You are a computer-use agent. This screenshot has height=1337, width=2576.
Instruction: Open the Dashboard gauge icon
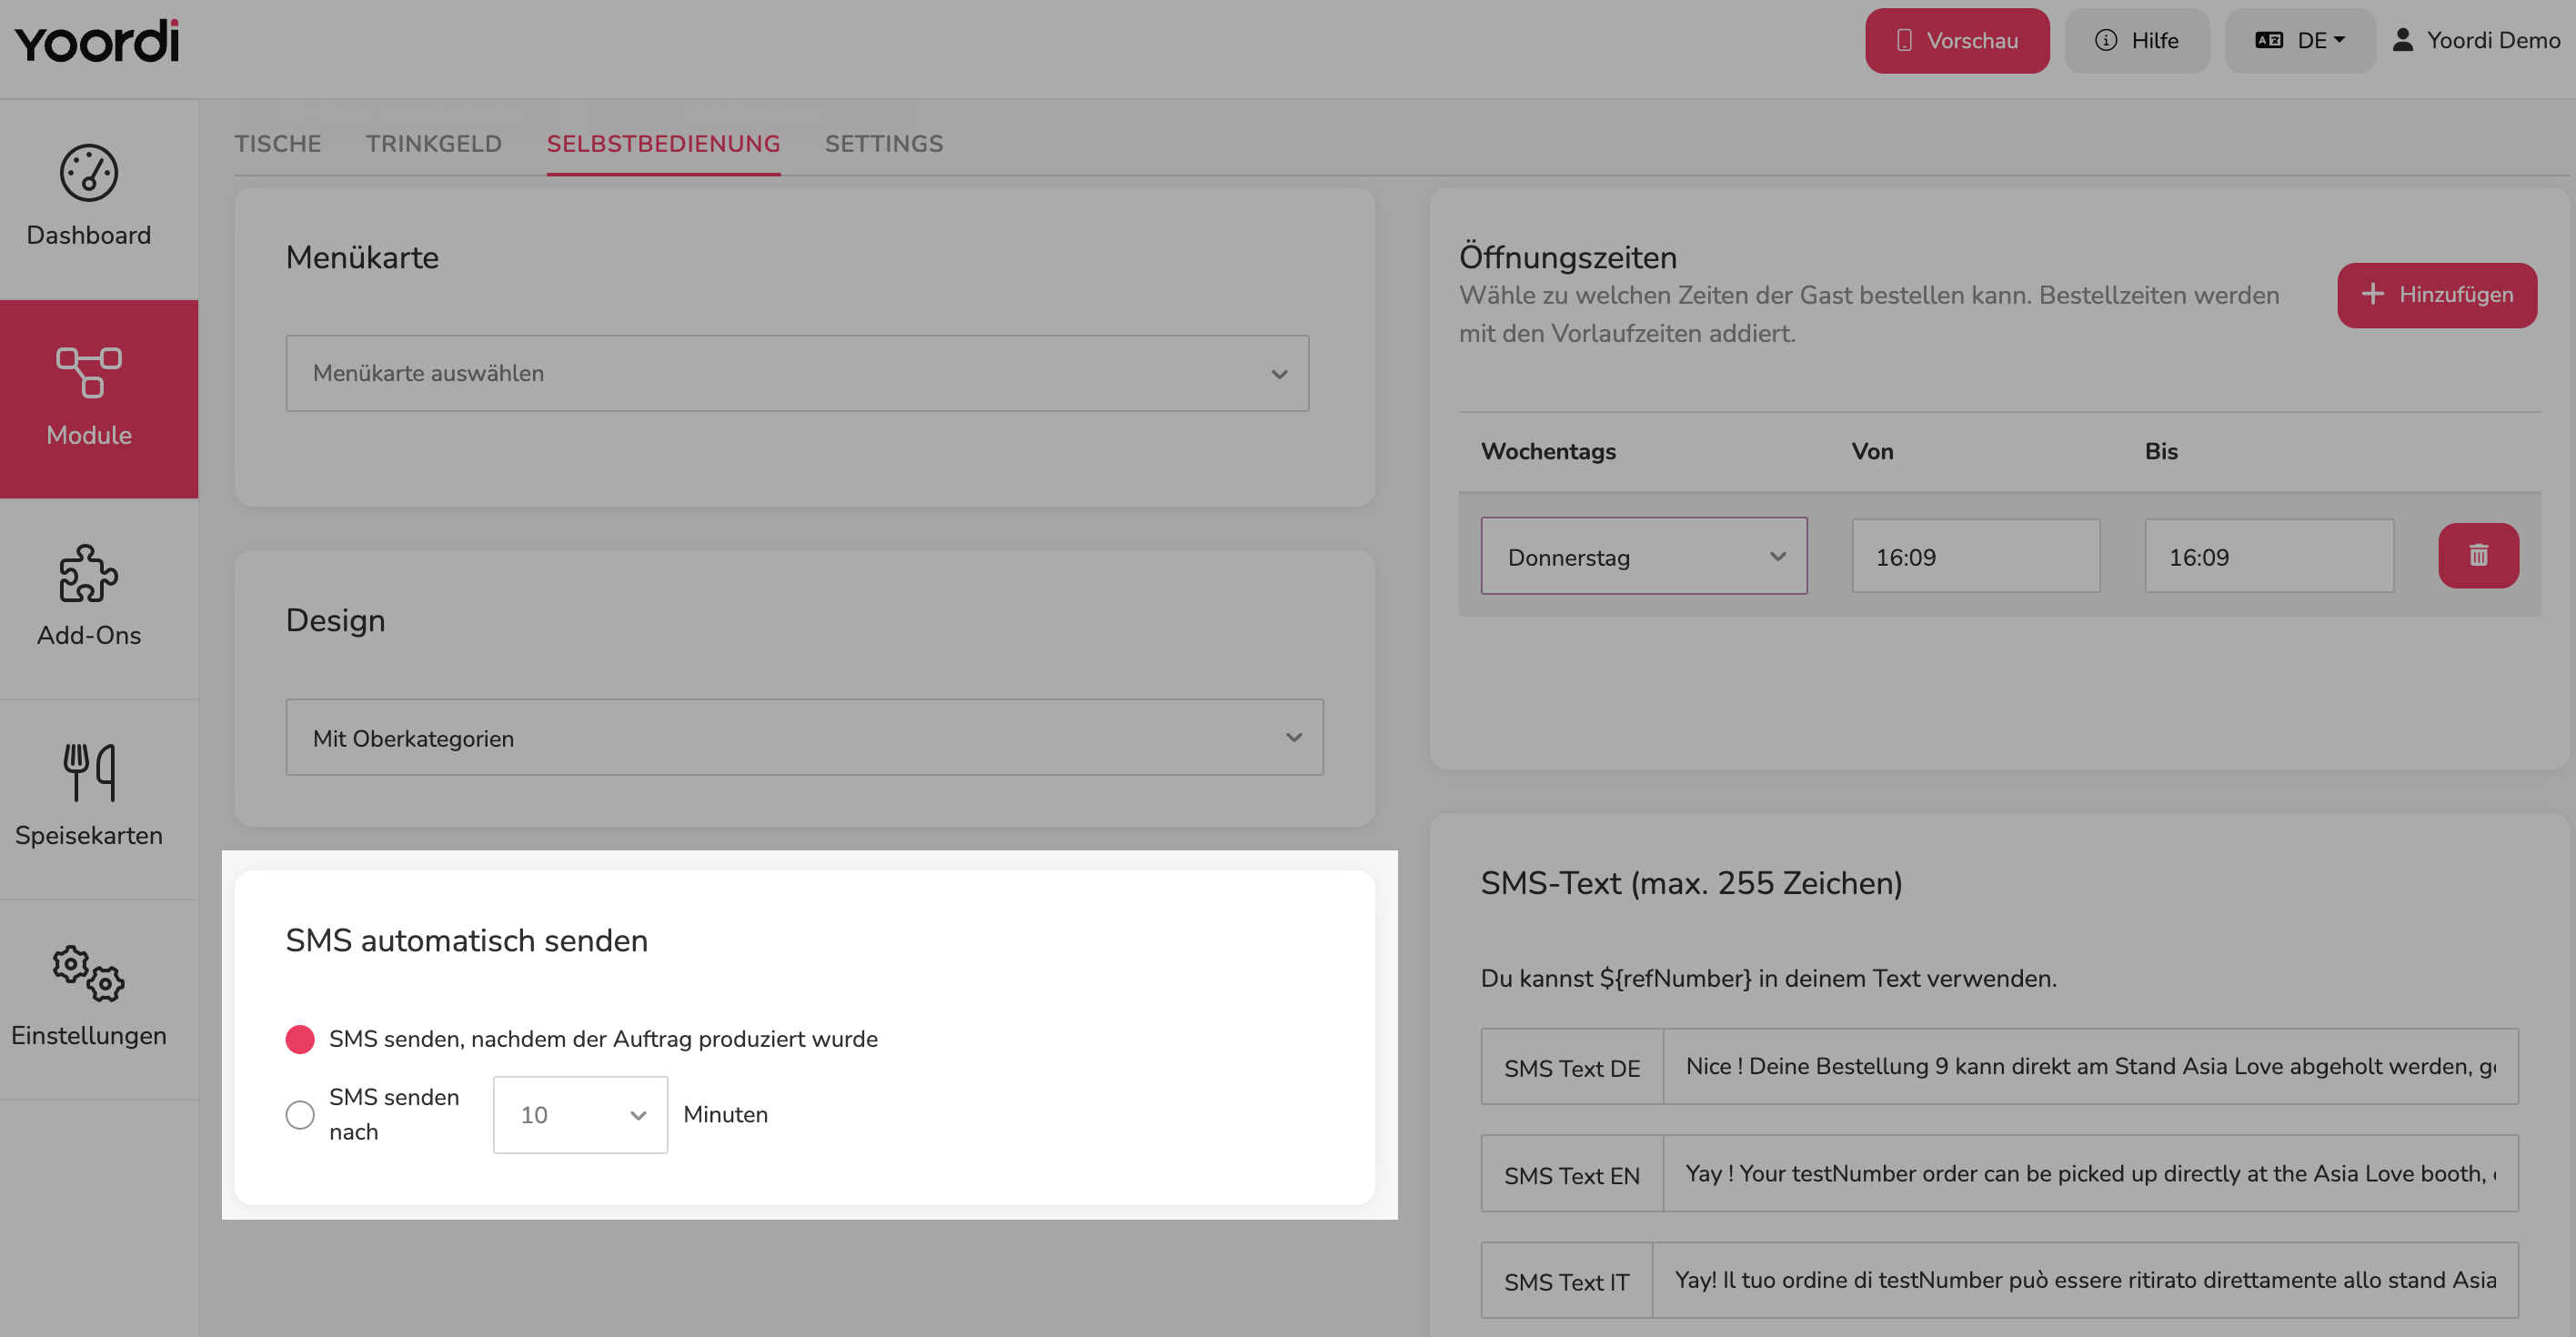[x=89, y=173]
